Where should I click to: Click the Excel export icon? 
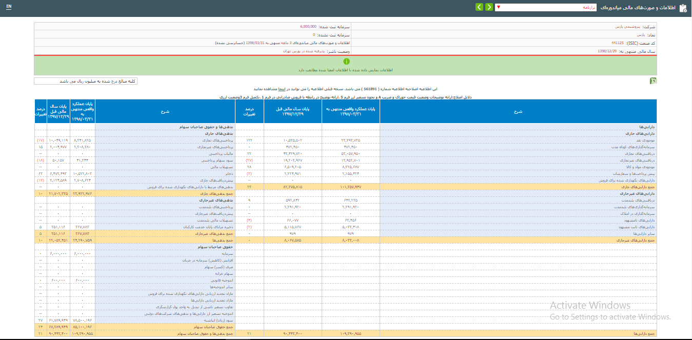click(653, 81)
